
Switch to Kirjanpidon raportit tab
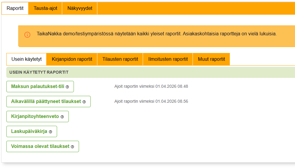[72, 59]
